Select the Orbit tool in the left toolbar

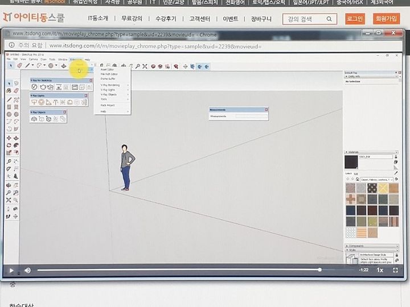tap(9, 185)
